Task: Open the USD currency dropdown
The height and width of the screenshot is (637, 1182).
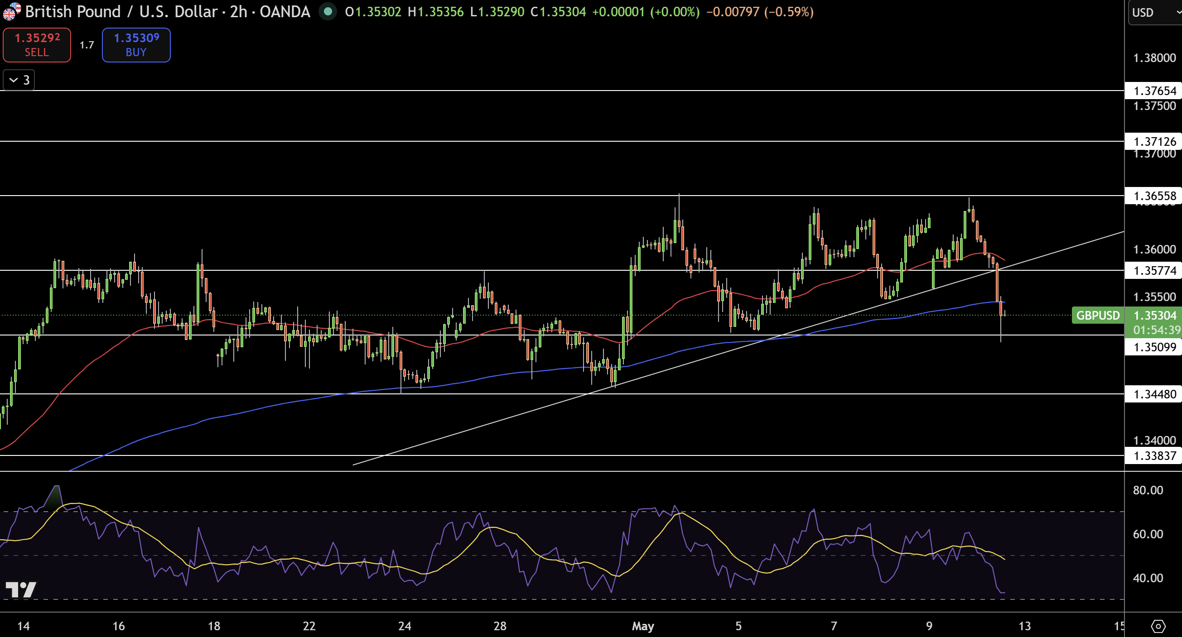Action: click(1154, 12)
